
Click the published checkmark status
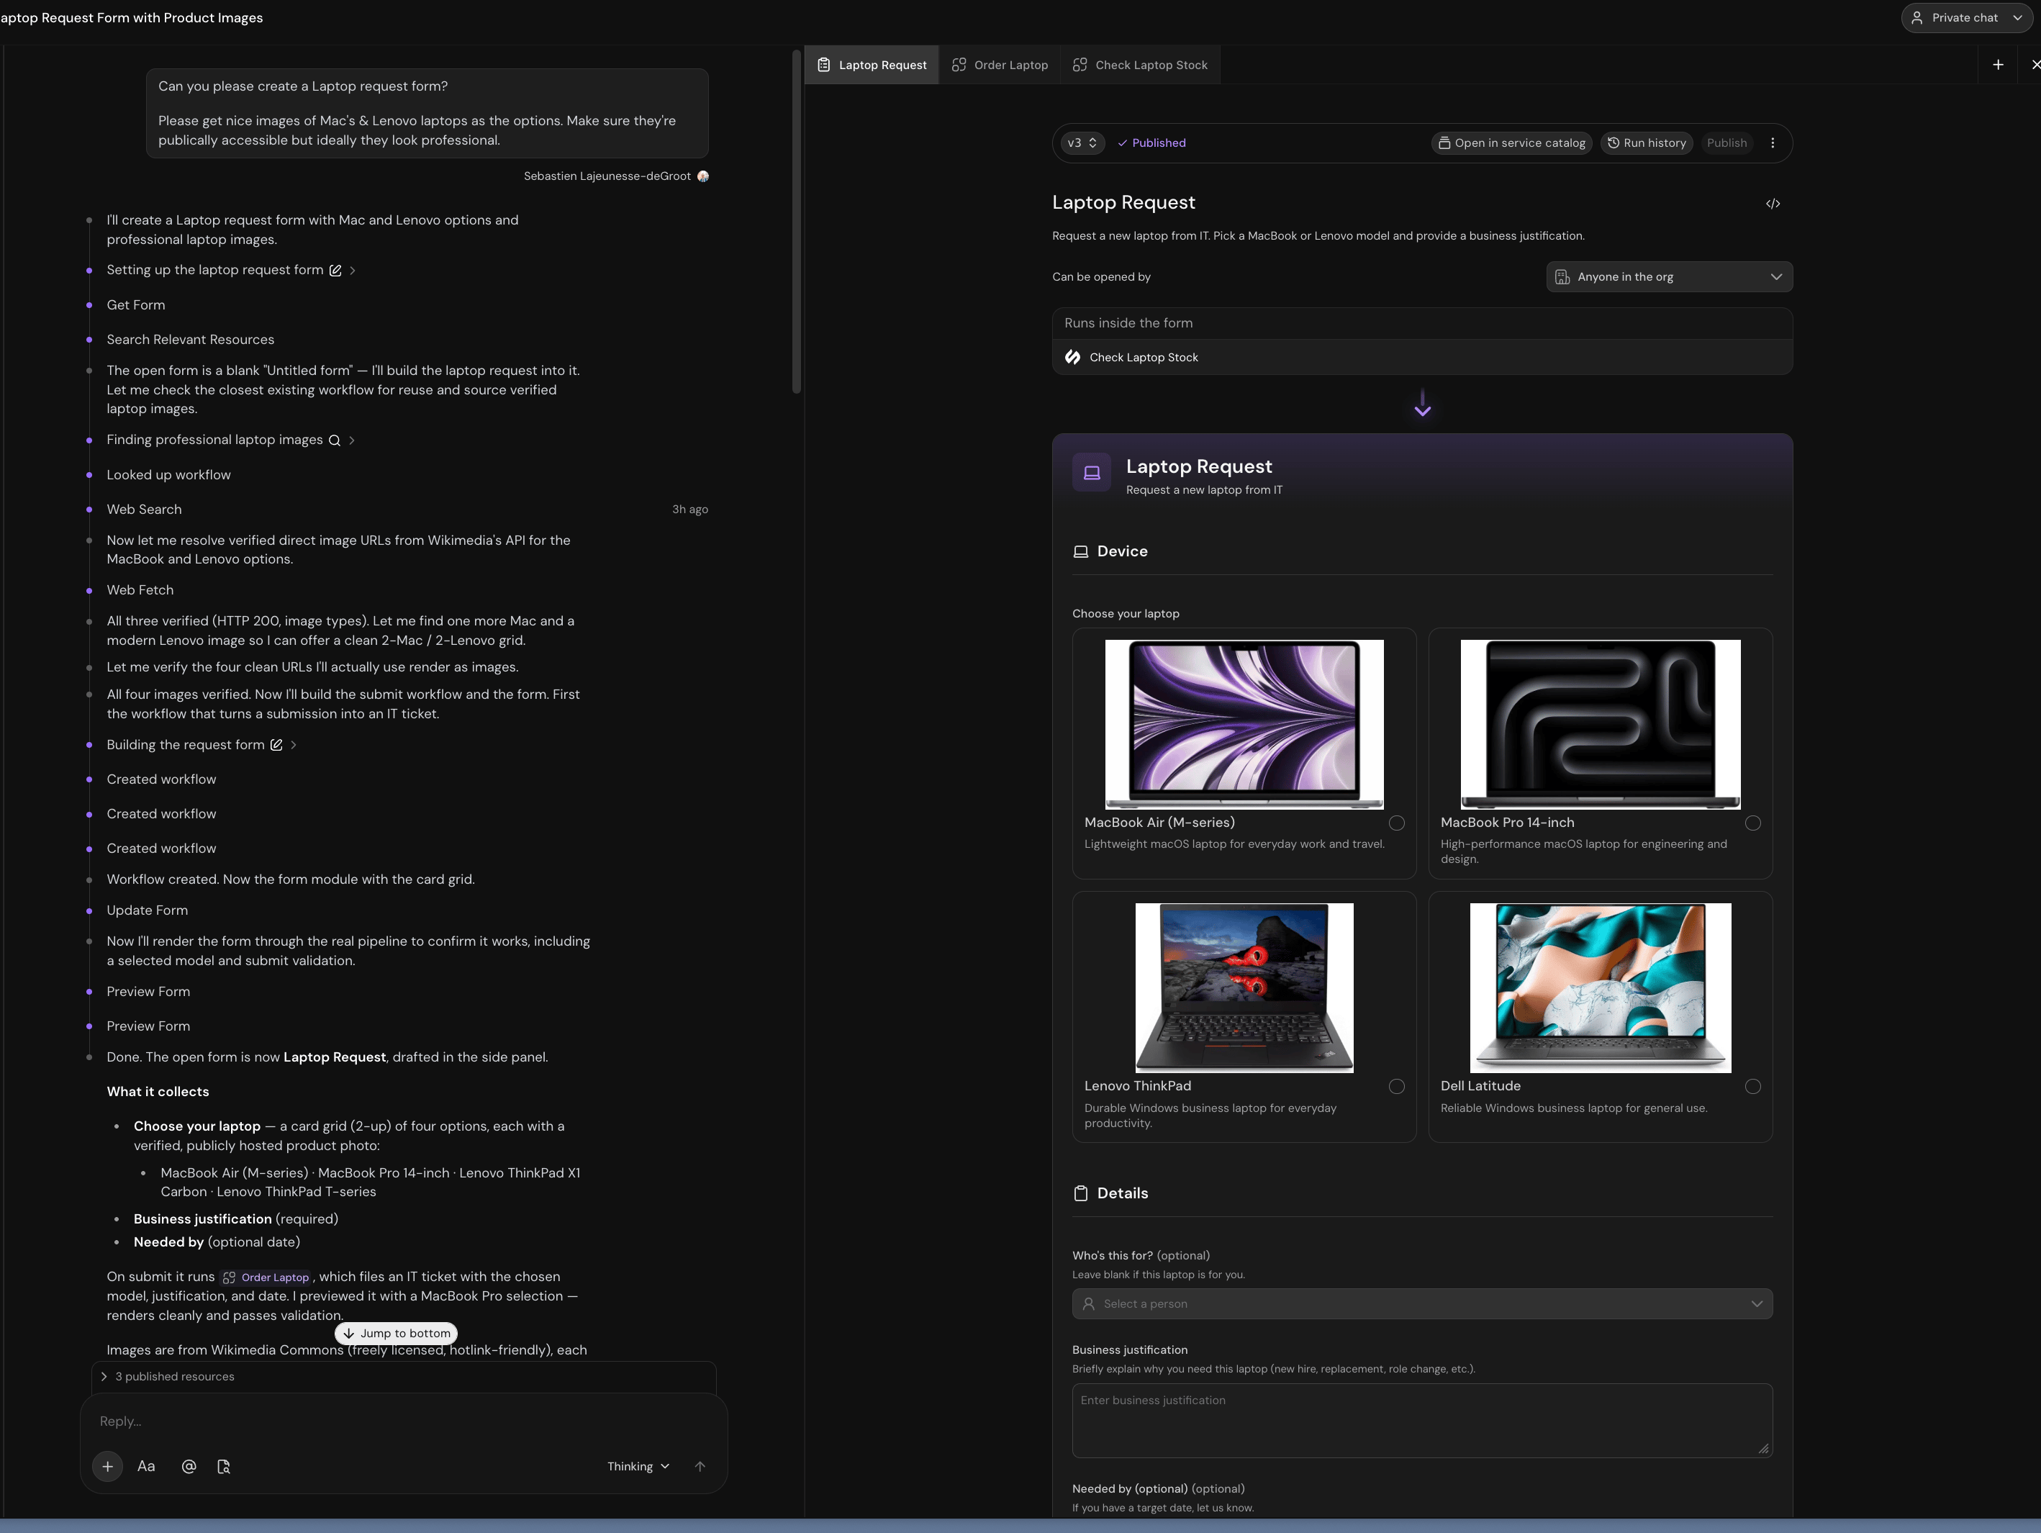tap(1151, 143)
